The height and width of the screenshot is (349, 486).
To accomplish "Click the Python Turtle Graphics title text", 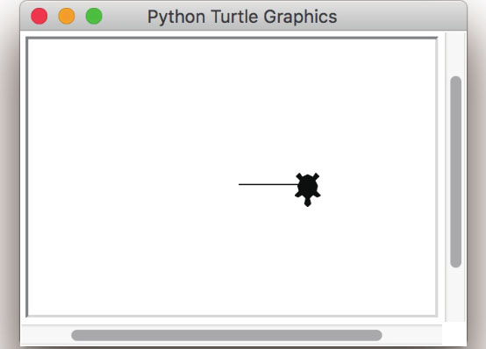I will [242, 17].
